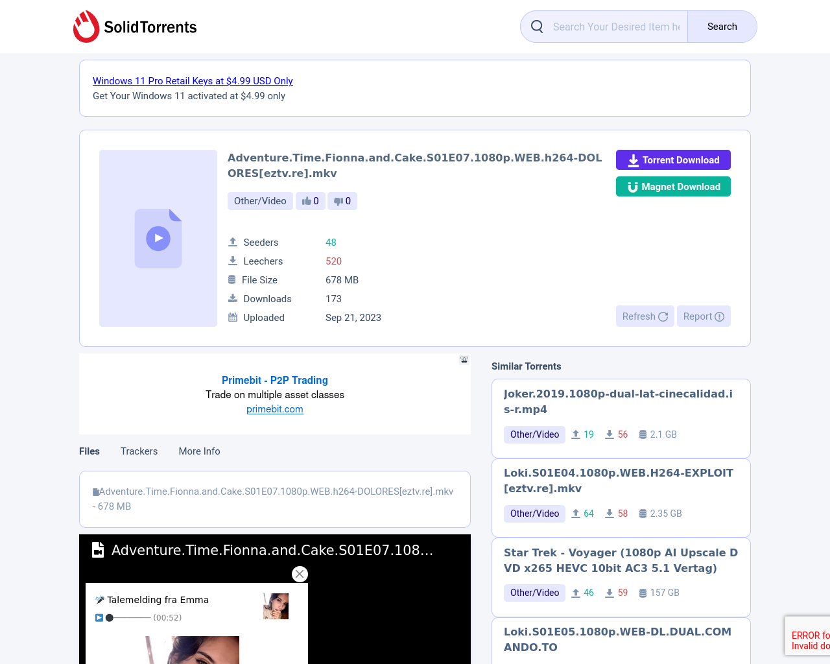Click the Uploaded calendar icon
The height and width of the screenshot is (664, 830).
click(x=233, y=317)
